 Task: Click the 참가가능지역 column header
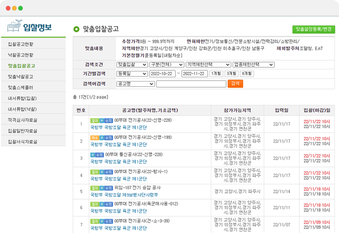pyautogui.click(x=237, y=111)
